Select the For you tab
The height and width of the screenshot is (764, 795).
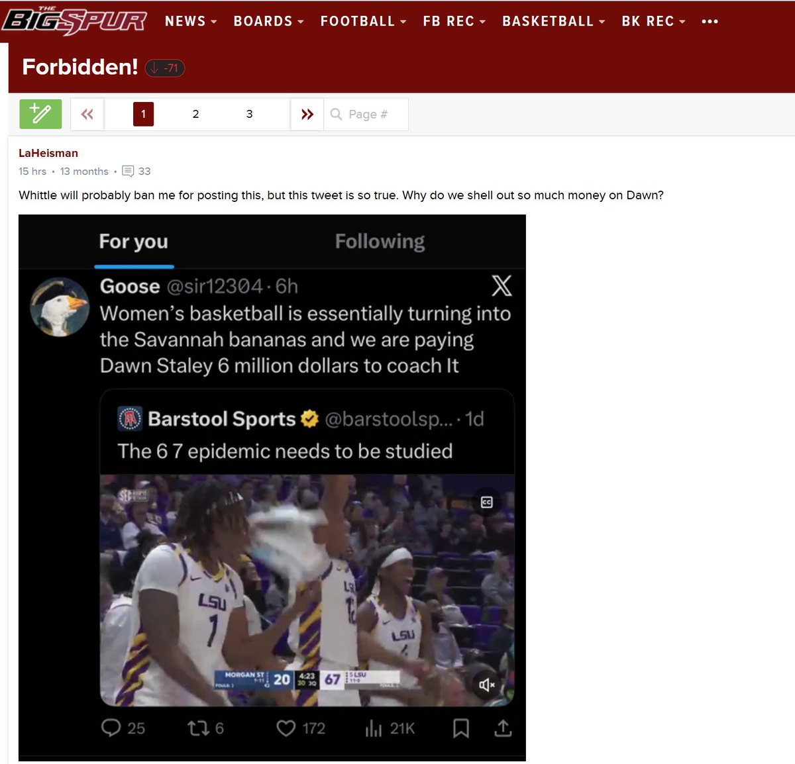click(133, 242)
